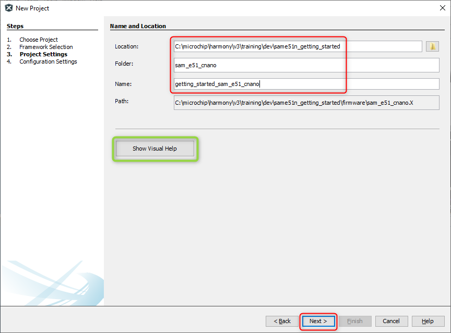Return to previous step with Back

click(281, 321)
